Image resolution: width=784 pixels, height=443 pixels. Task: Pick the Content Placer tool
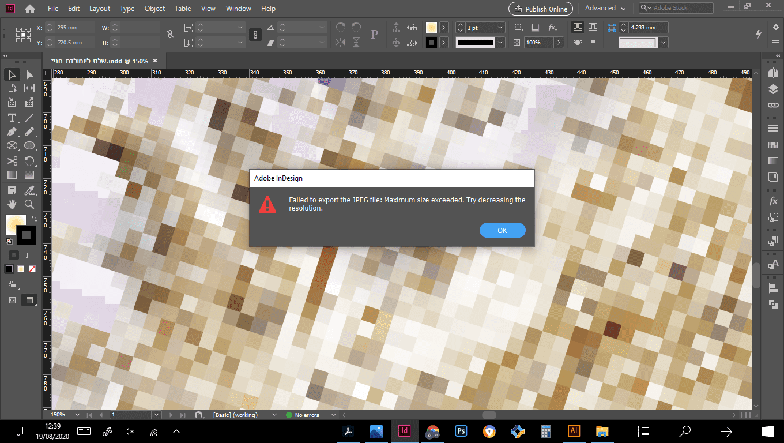(29, 103)
